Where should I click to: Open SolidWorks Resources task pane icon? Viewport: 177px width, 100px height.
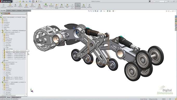176,16
